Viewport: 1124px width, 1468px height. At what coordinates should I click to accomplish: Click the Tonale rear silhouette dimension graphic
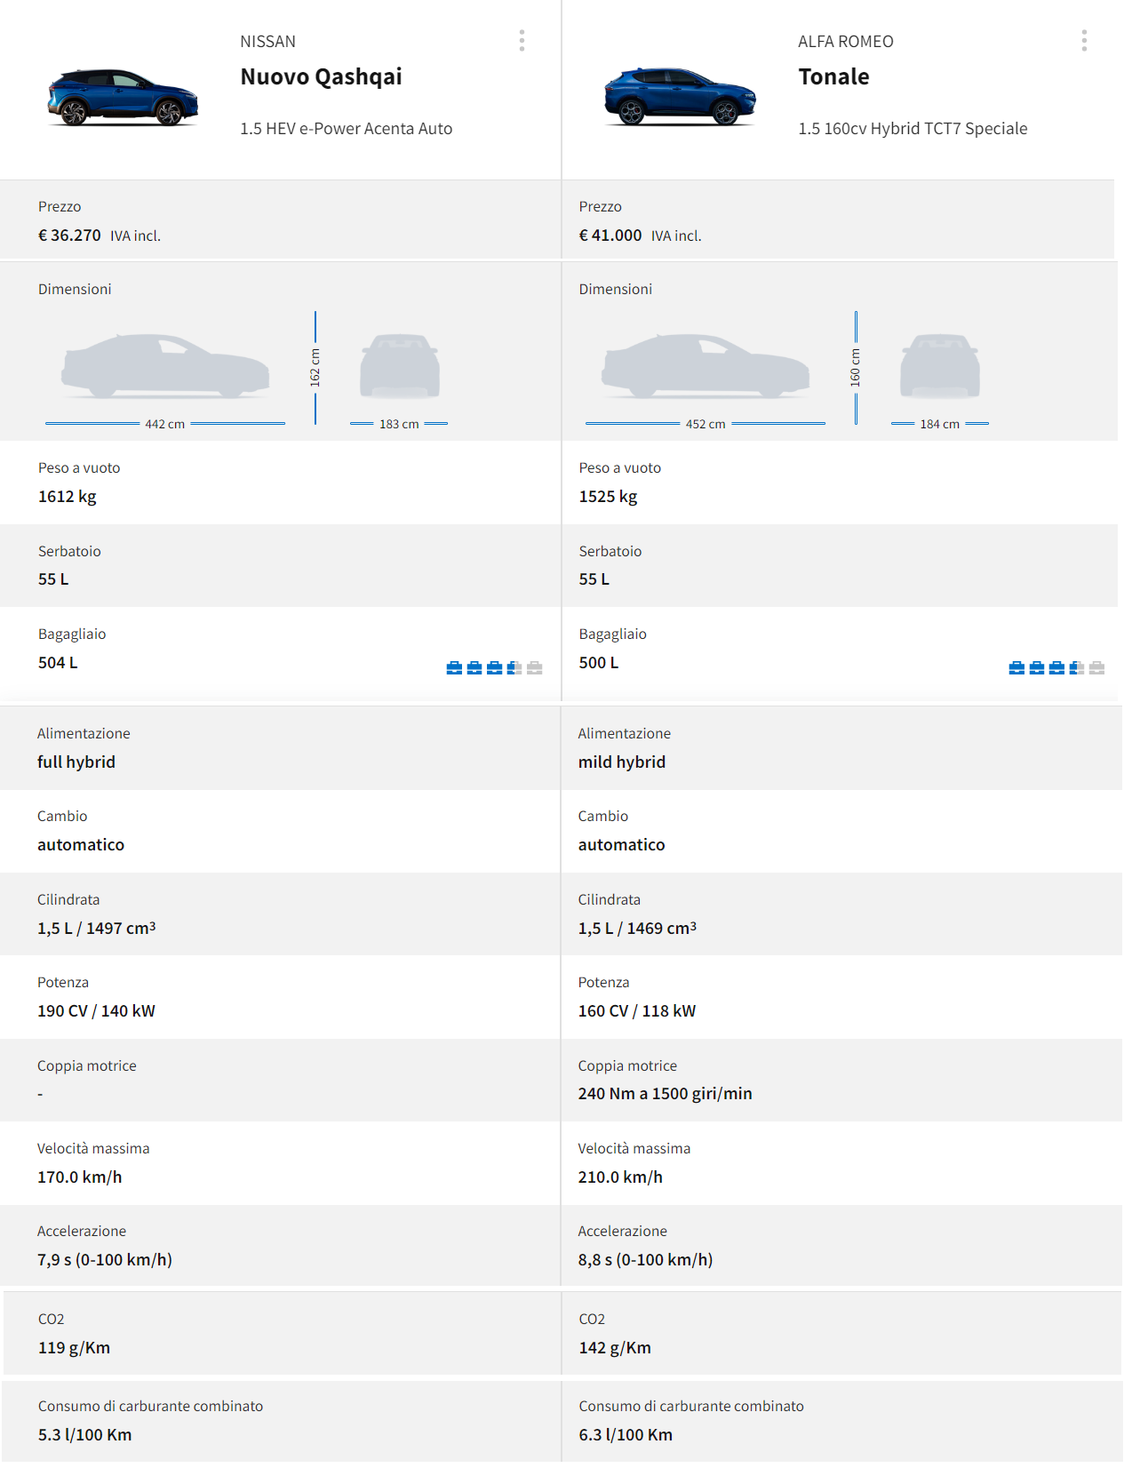940,365
